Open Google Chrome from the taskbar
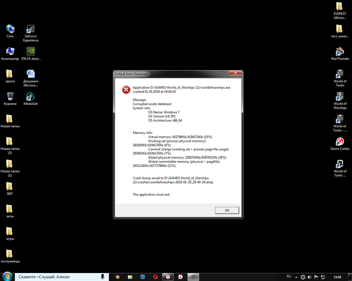This screenshot has width=352, height=281. [117, 277]
